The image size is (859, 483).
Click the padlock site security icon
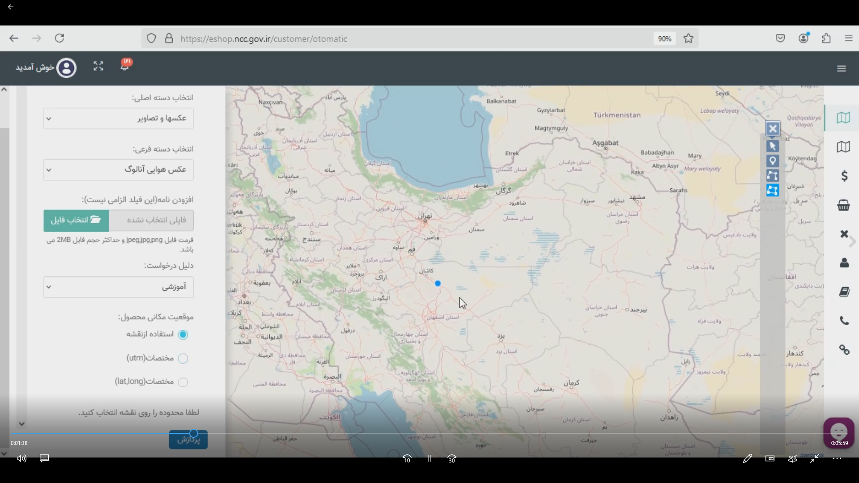coord(169,38)
